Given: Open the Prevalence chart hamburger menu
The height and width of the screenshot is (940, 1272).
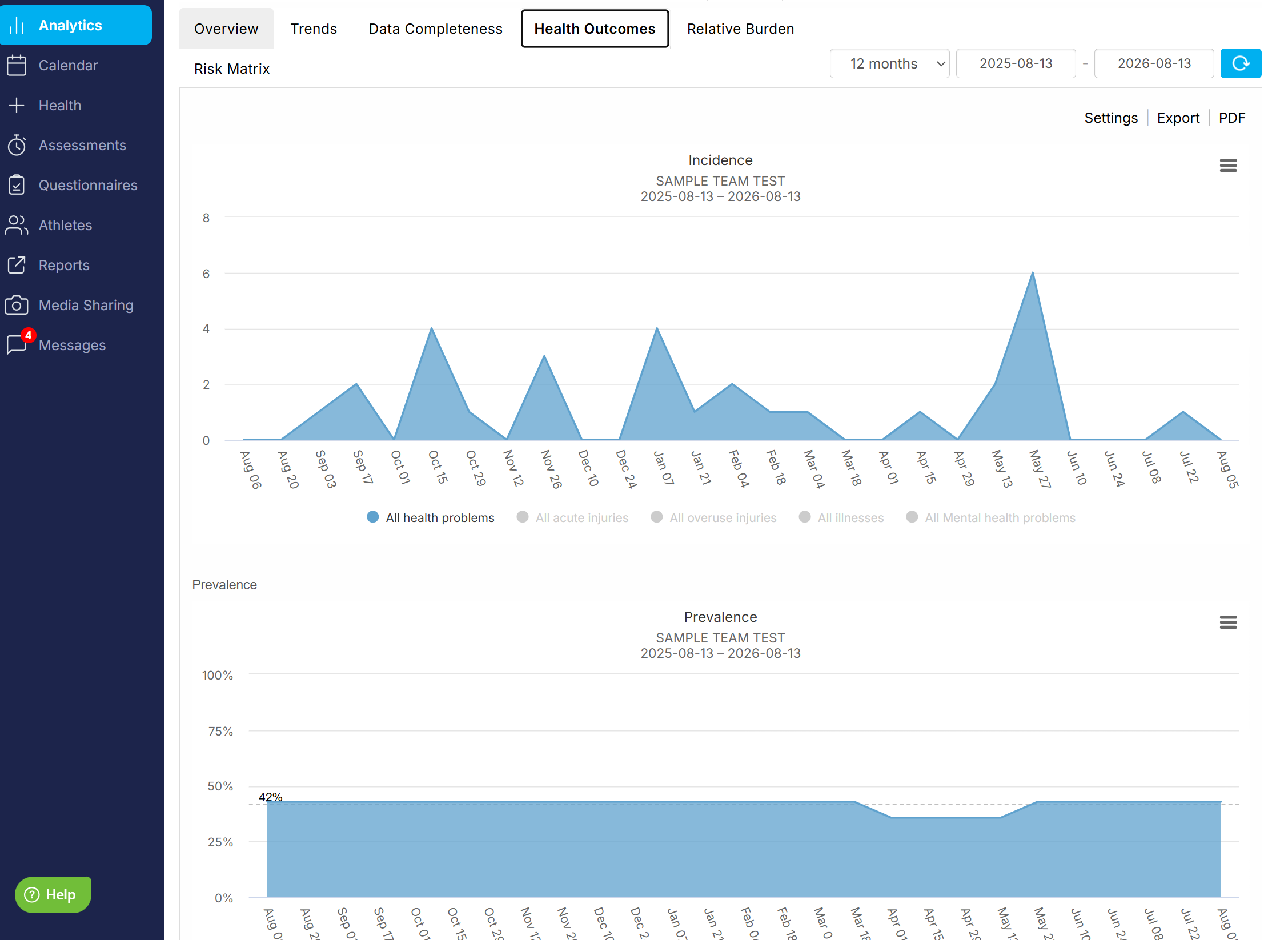Looking at the screenshot, I should [x=1228, y=622].
